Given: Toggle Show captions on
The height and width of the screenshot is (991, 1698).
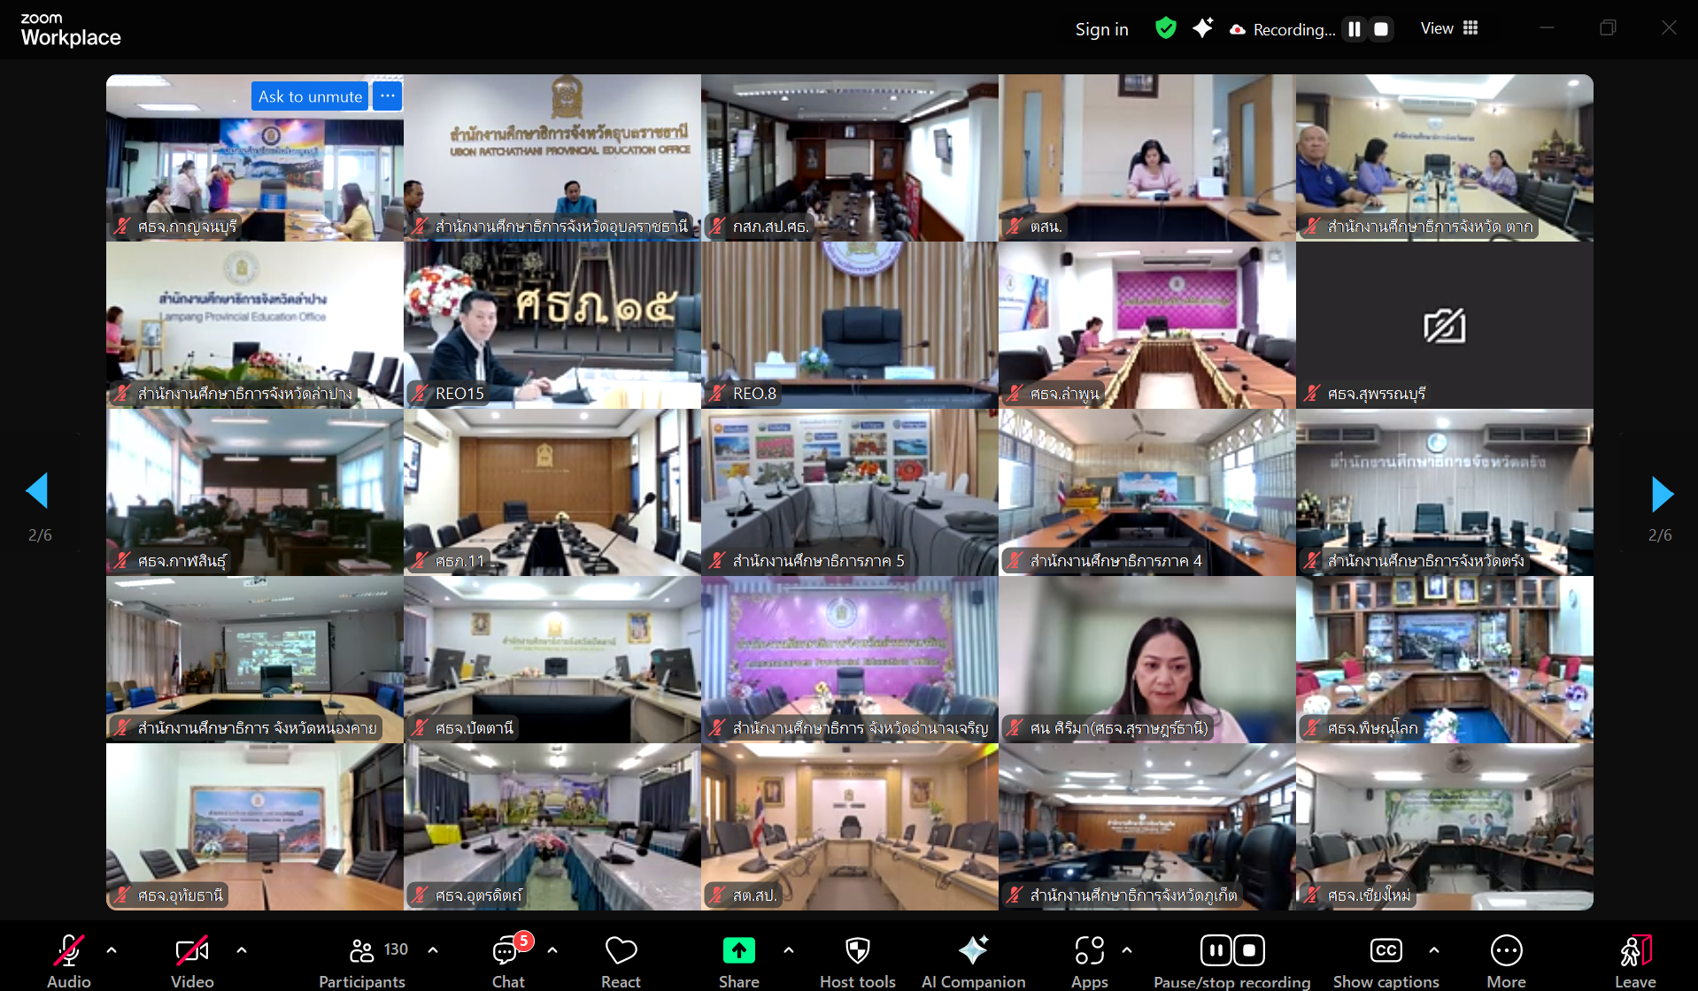Looking at the screenshot, I should (x=1385, y=961).
